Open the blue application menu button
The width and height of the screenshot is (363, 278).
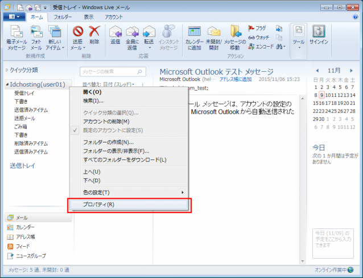tap(14, 17)
